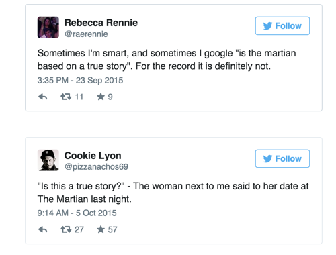Open Rebecca Rennie's profile picture

pos(48,28)
